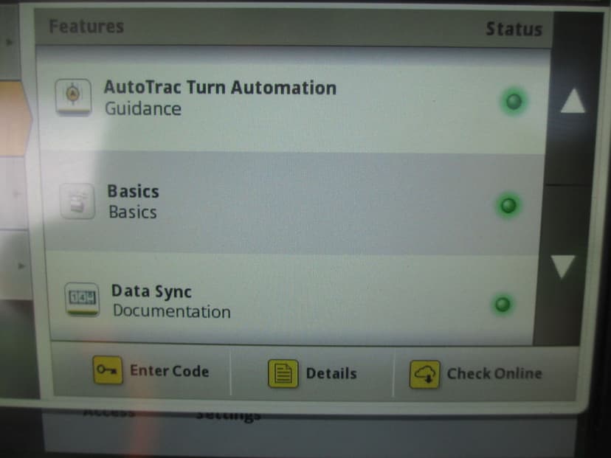
Task: Open Details for the selected feature
Action: 313,373
